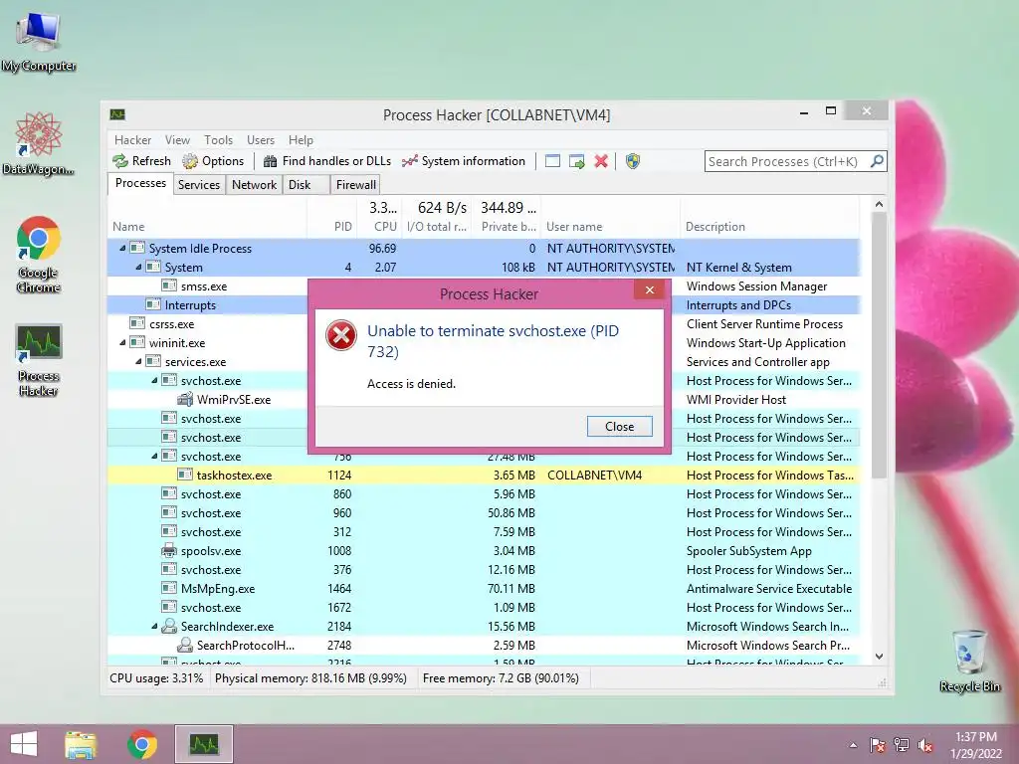Open Find handles or DLLs
The height and width of the screenshot is (764, 1019).
pyautogui.click(x=327, y=161)
